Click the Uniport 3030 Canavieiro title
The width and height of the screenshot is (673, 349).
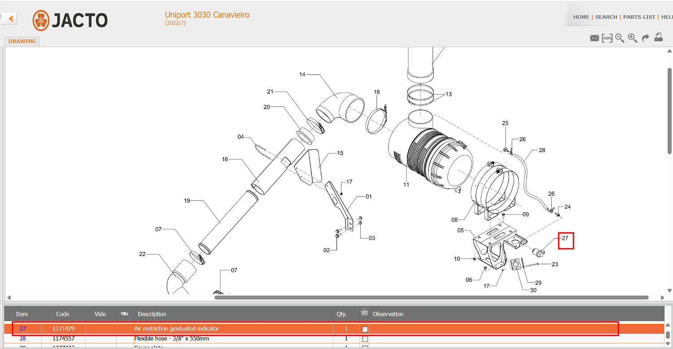(x=207, y=15)
